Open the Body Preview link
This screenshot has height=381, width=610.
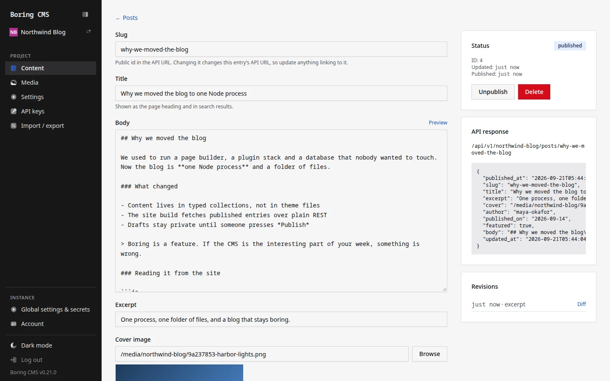[x=438, y=123]
